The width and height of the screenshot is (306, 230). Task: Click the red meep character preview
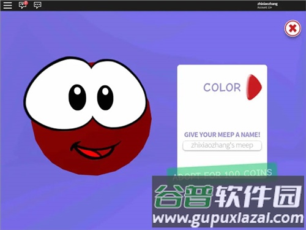point(88,116)
